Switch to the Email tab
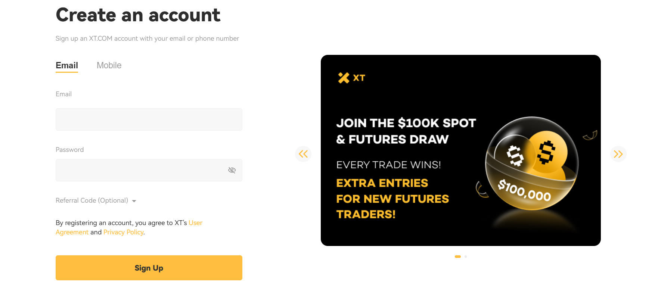 [67, 65]
